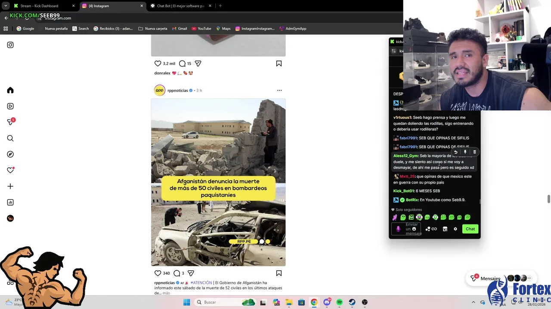Bookmark the rppnoticias Afganistán post

pos(279,273)
